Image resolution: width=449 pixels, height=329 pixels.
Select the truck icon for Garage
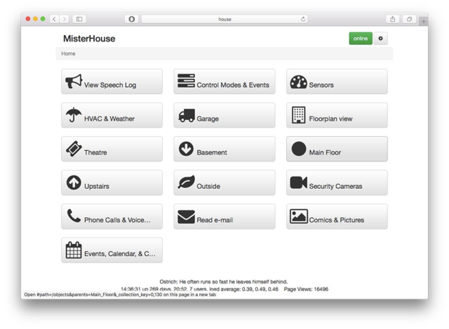(186, 115)
